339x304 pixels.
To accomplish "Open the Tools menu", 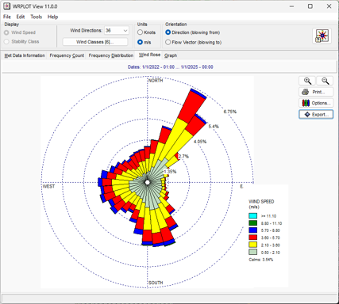I will tap(37, 17).
